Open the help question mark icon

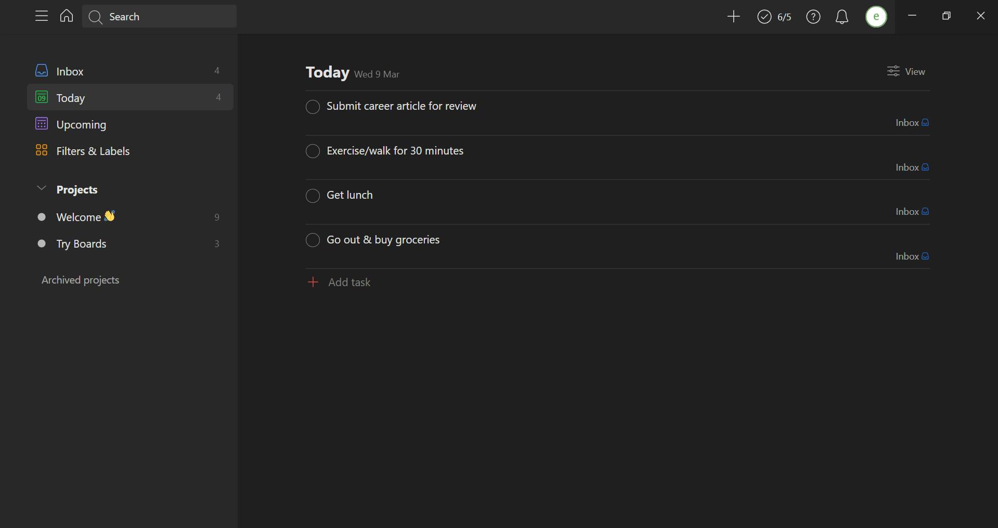(x=813, y=17)
